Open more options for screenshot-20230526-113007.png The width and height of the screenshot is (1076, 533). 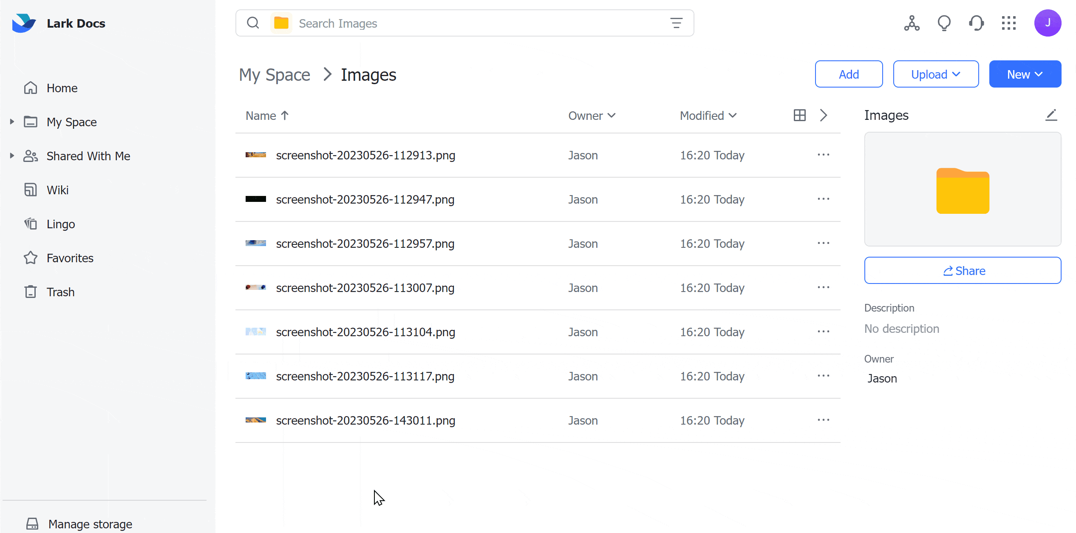tap(824, 288)
